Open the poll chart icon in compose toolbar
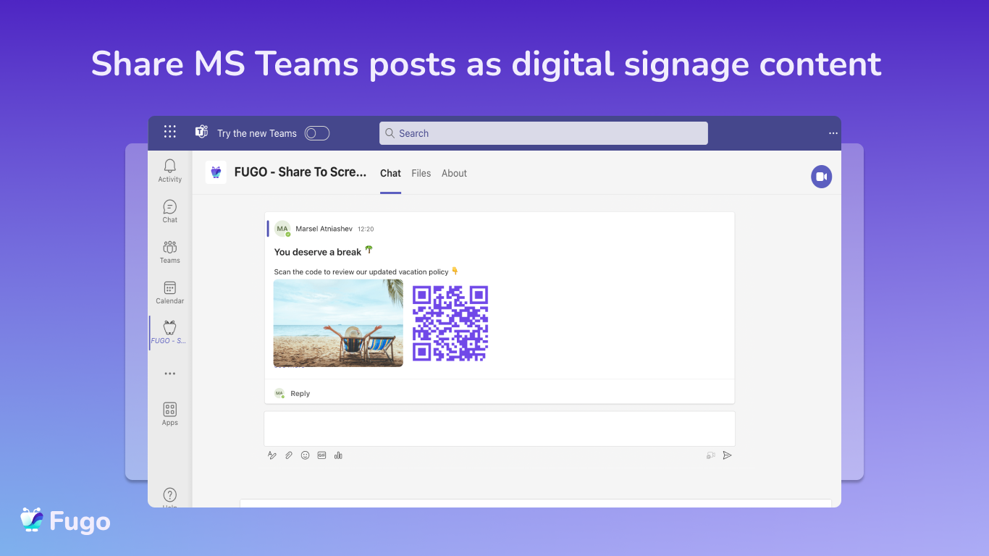The height and width of the screenshot is (556, 989). click(338, 455)
